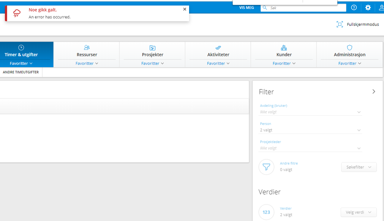Image resolution: width=384 pixels, height=221 pixels.
Task: Expand Favoritter under Administrasjon
Action: click(349, 63)
